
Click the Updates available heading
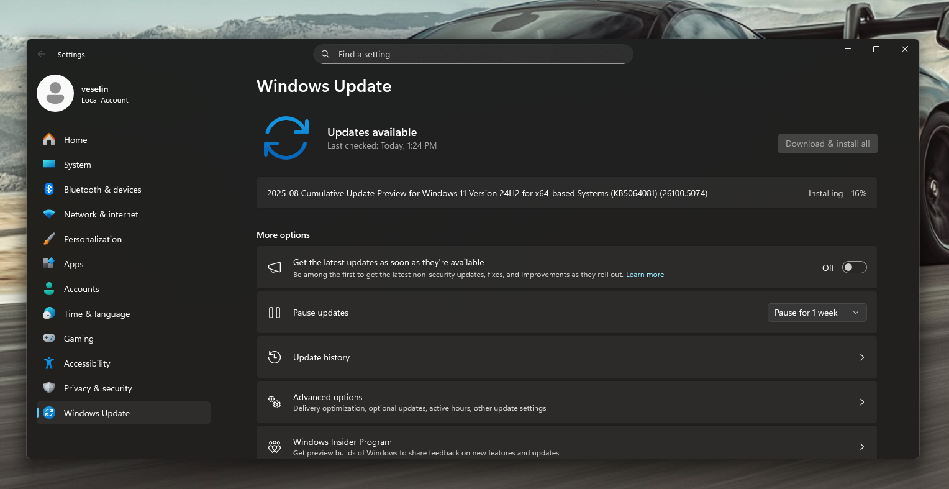coord(372,132)
